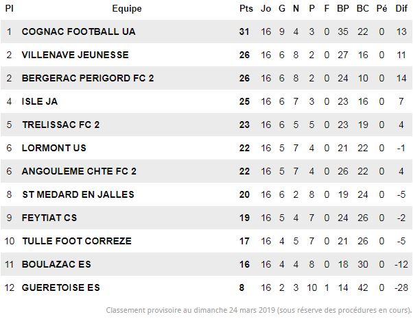Viewport: 413px width, 321px height.
Task: Click the LORMONT US team name
Action: tap(54, 148)
